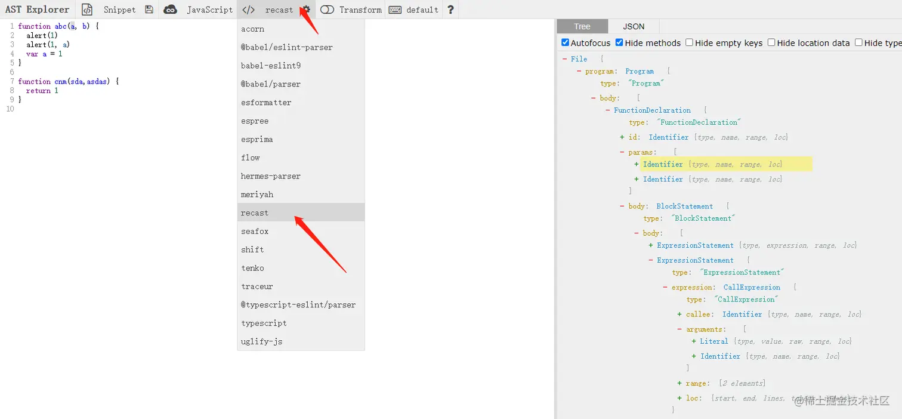
Task: Choose @babel/eslint-parser in the list
Action: [301, 47]
